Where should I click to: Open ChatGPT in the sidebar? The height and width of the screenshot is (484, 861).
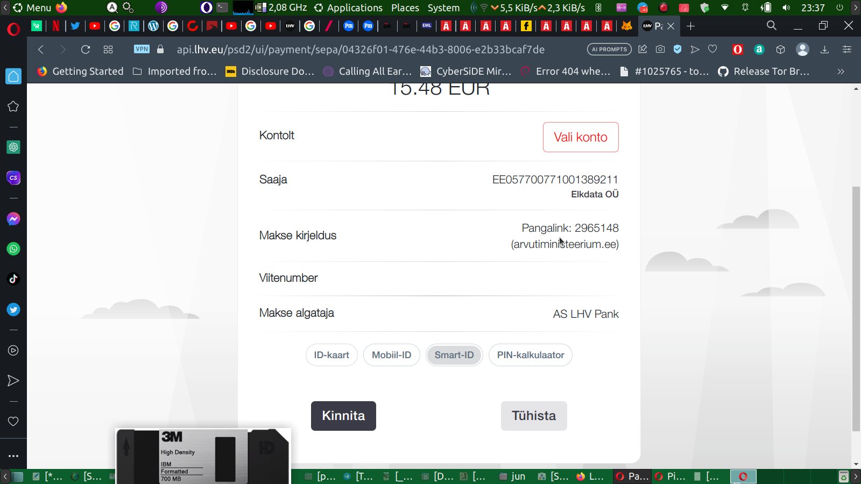(13, 147)
